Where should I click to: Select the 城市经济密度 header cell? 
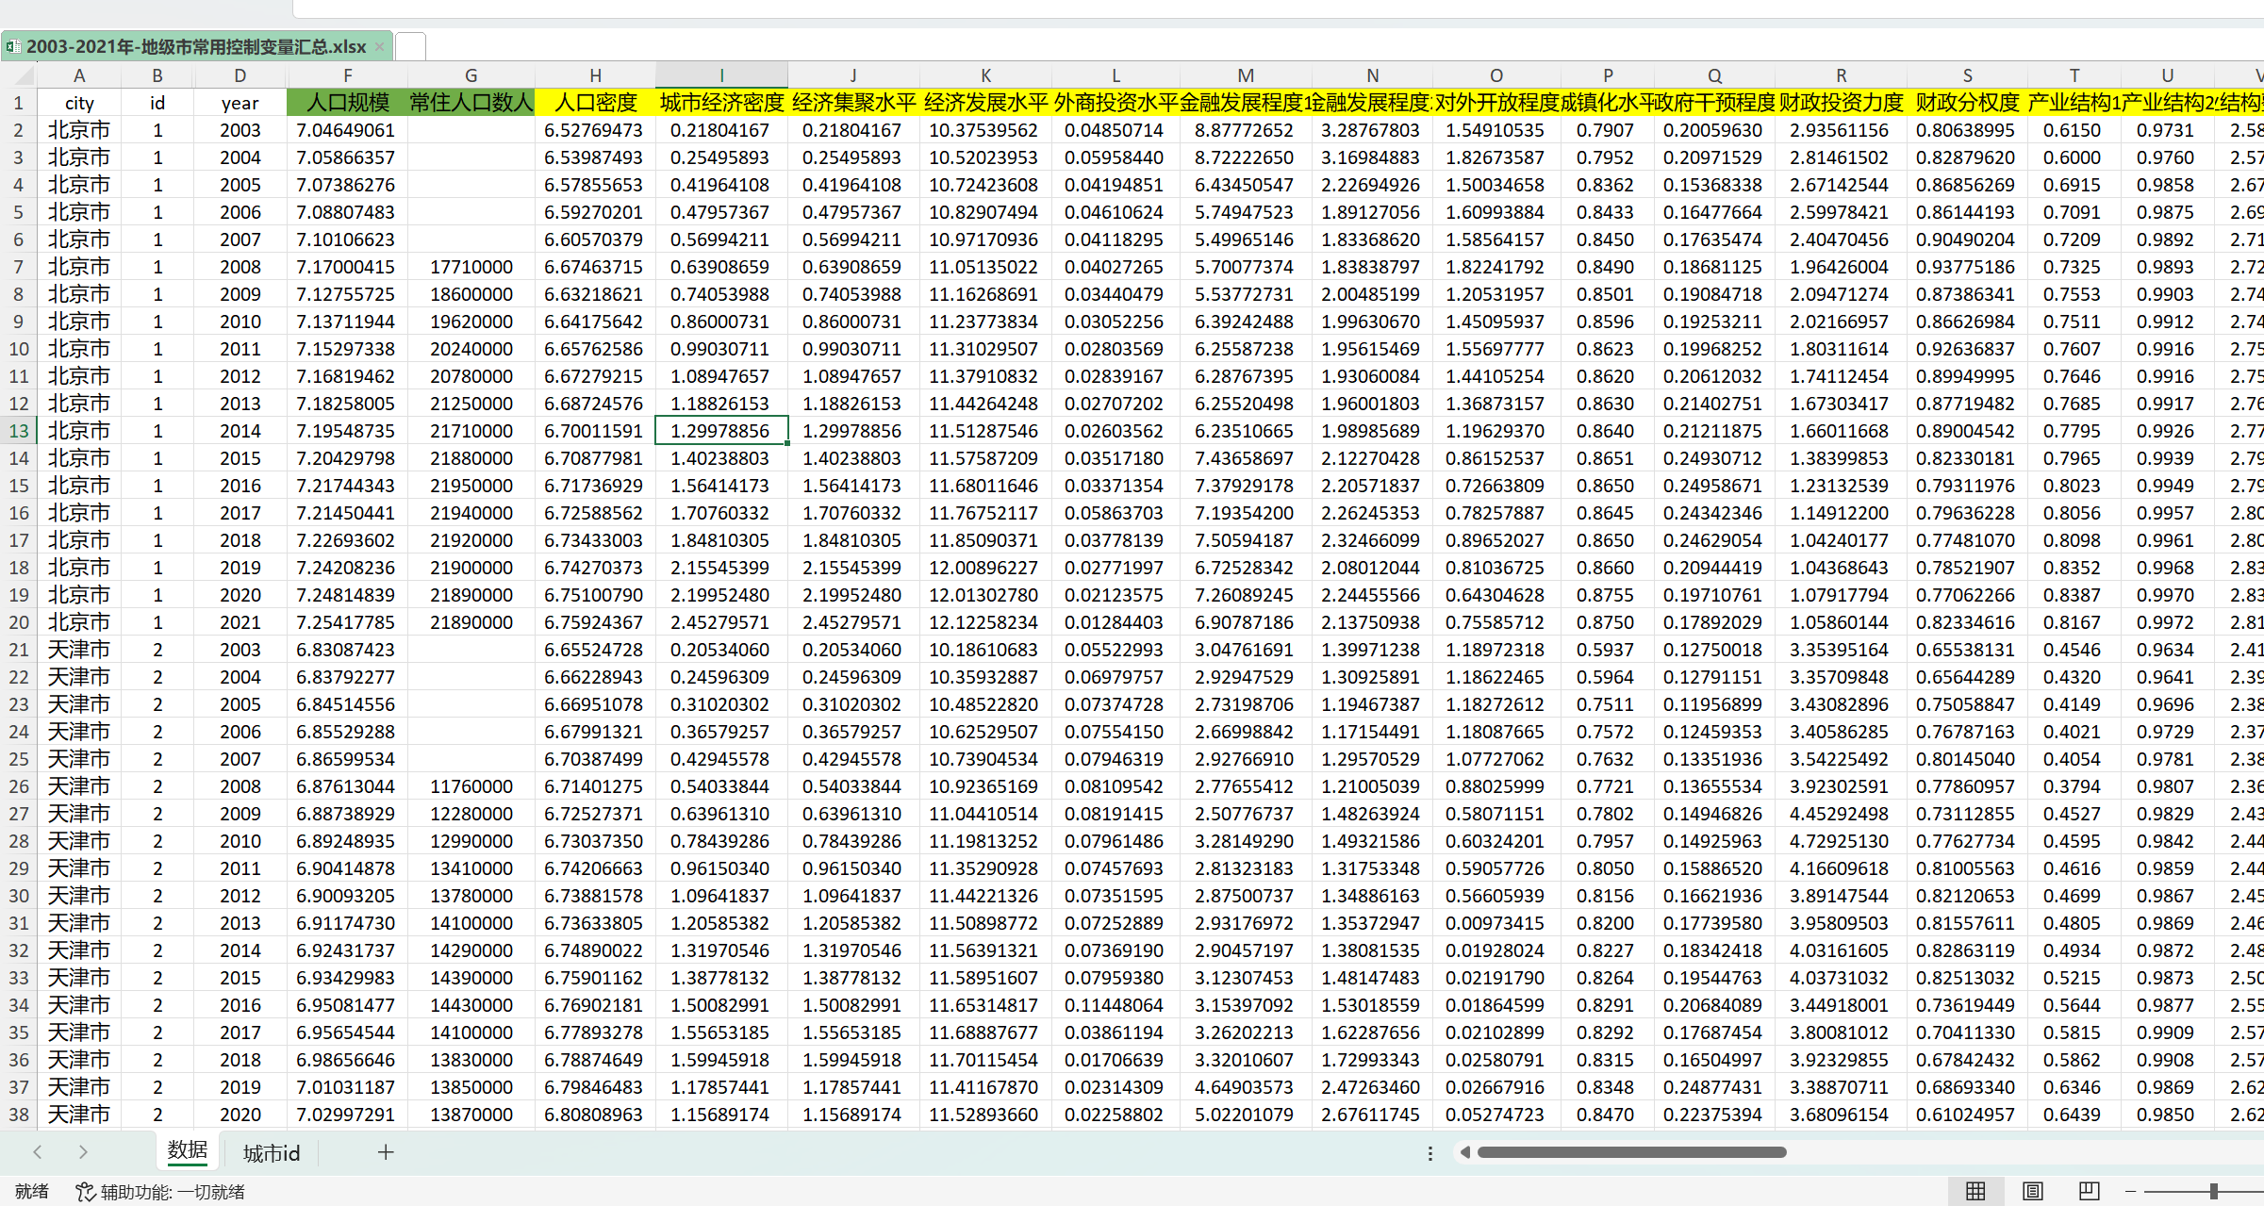coord(721,103)
